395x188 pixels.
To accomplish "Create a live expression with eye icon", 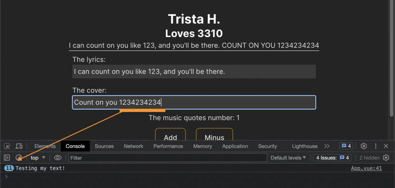I will pos(57,158).
